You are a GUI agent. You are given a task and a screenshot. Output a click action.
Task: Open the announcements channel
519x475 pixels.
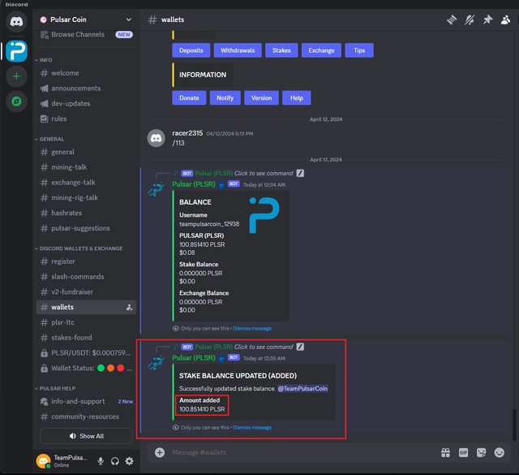pos(86,89)
